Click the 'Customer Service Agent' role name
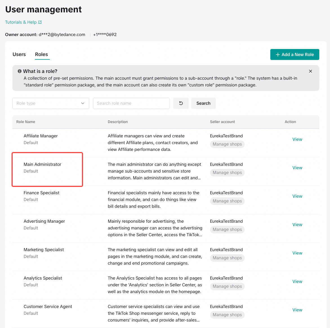Image resolution: width=330 pixels, height=328 pixels. 48,306
